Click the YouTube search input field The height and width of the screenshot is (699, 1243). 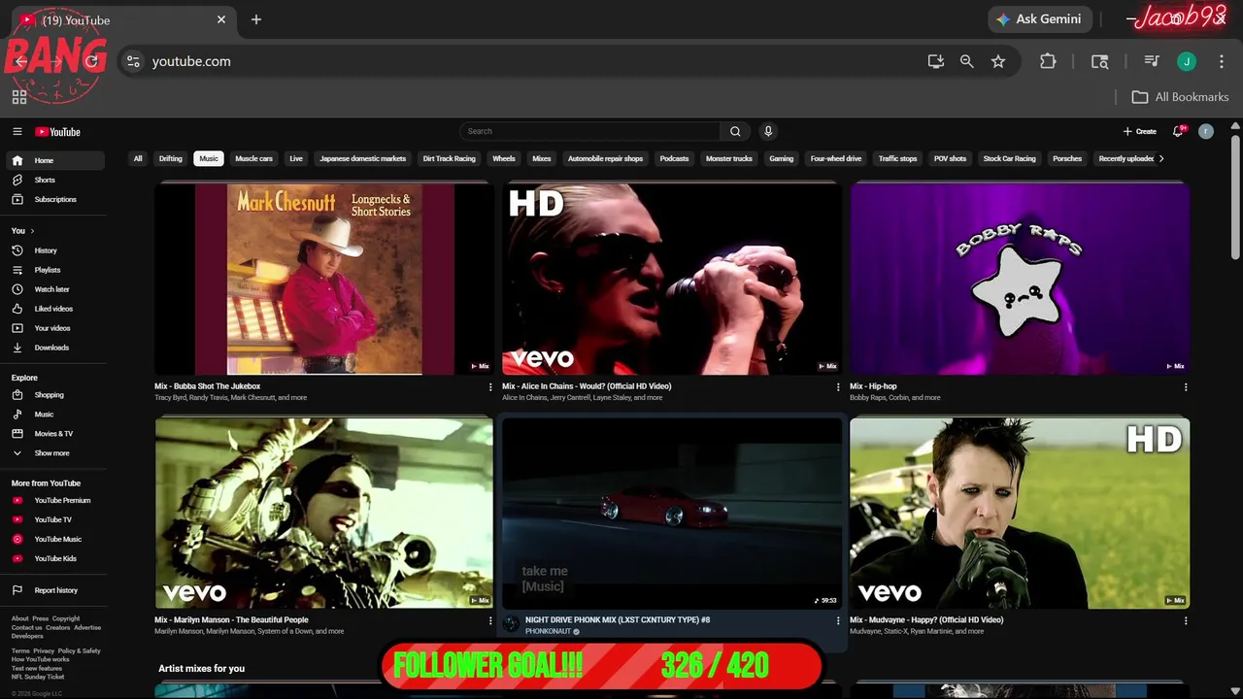pyautogui.click(x=590, y=131)
